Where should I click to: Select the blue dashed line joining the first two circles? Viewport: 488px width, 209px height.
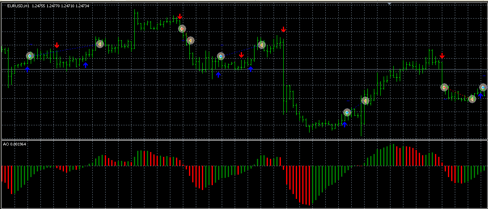tap(65, 50)
